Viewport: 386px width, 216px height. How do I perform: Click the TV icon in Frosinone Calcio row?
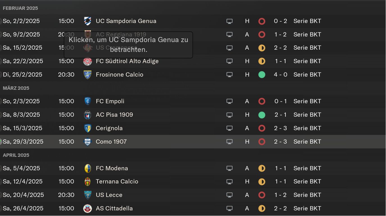point(230,75)
